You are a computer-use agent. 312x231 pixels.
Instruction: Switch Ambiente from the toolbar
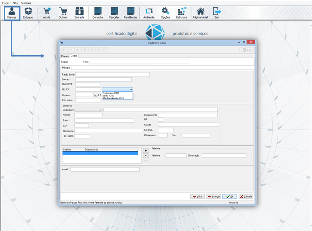pos(149,13)
